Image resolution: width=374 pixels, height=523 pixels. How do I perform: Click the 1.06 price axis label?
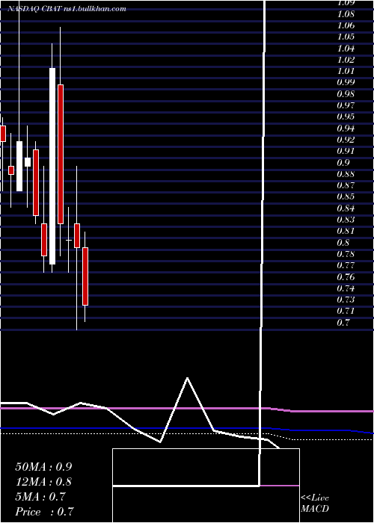click(346, 26)
